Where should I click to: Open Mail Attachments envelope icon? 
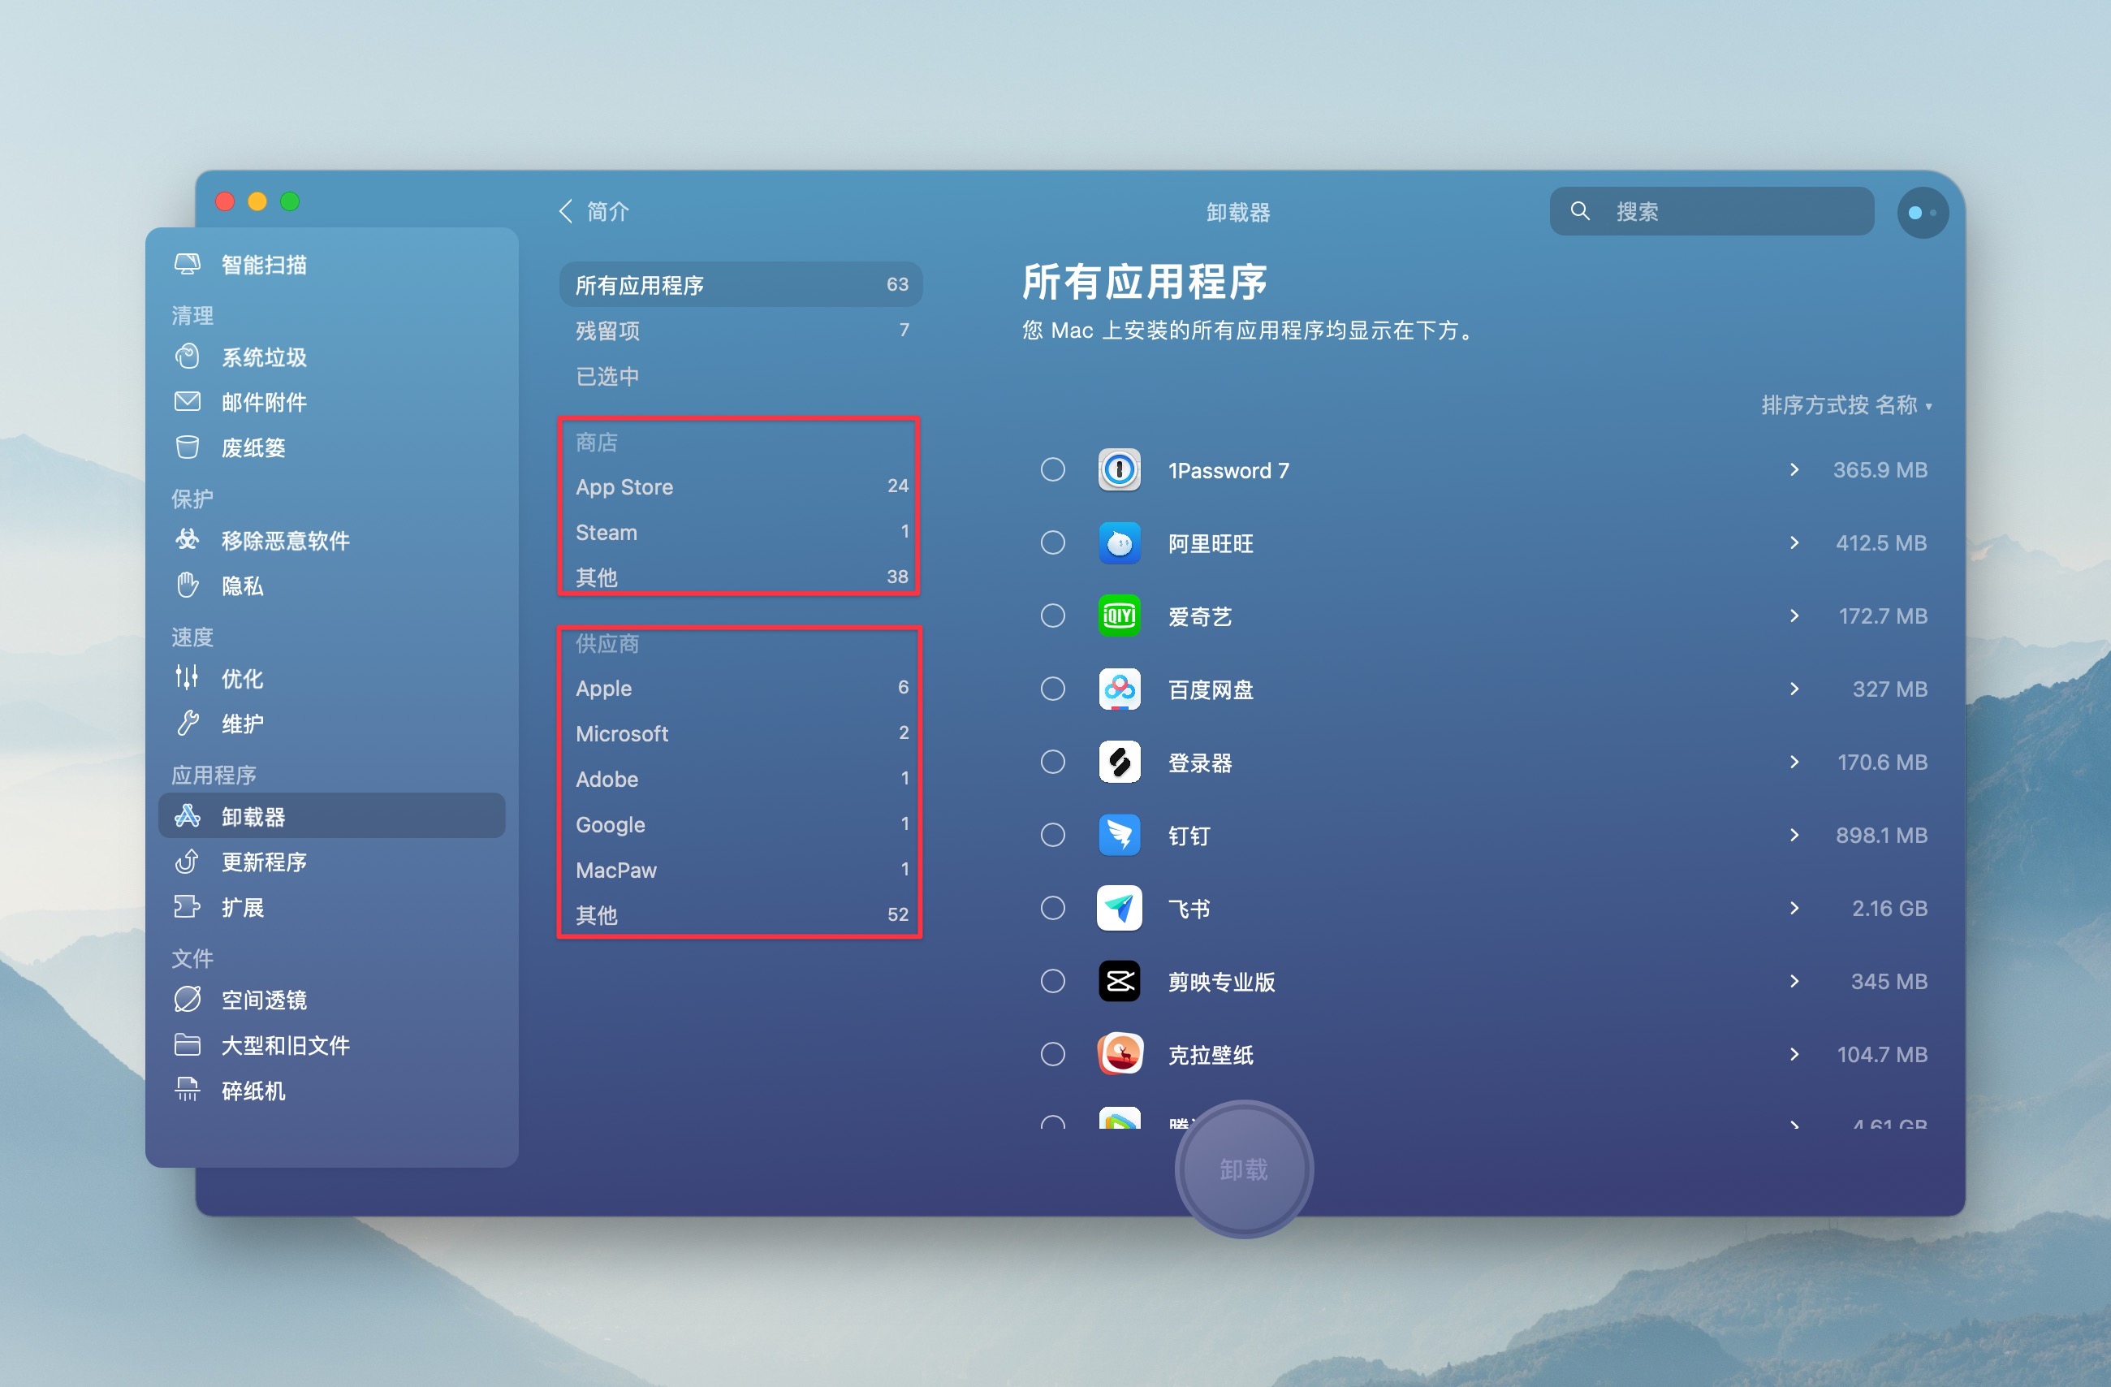coord(188,402)
